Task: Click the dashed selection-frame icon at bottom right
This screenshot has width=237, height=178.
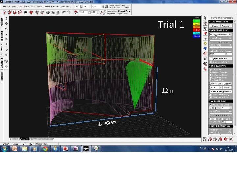Action: click(x=230, y=139)
